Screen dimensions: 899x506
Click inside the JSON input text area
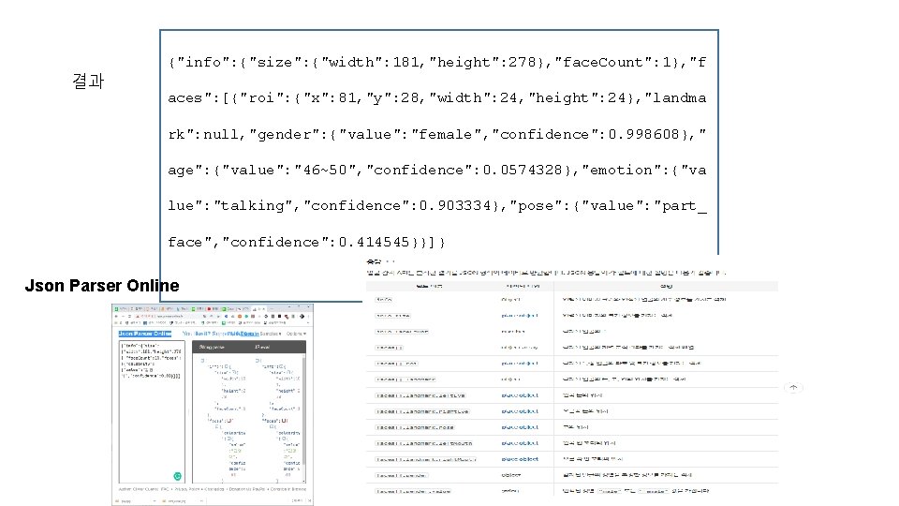point(152,412)
